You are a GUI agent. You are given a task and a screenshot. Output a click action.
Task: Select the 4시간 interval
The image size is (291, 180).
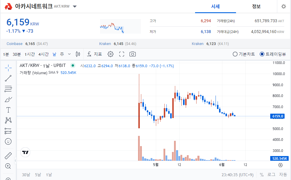[x=43, y=54]
